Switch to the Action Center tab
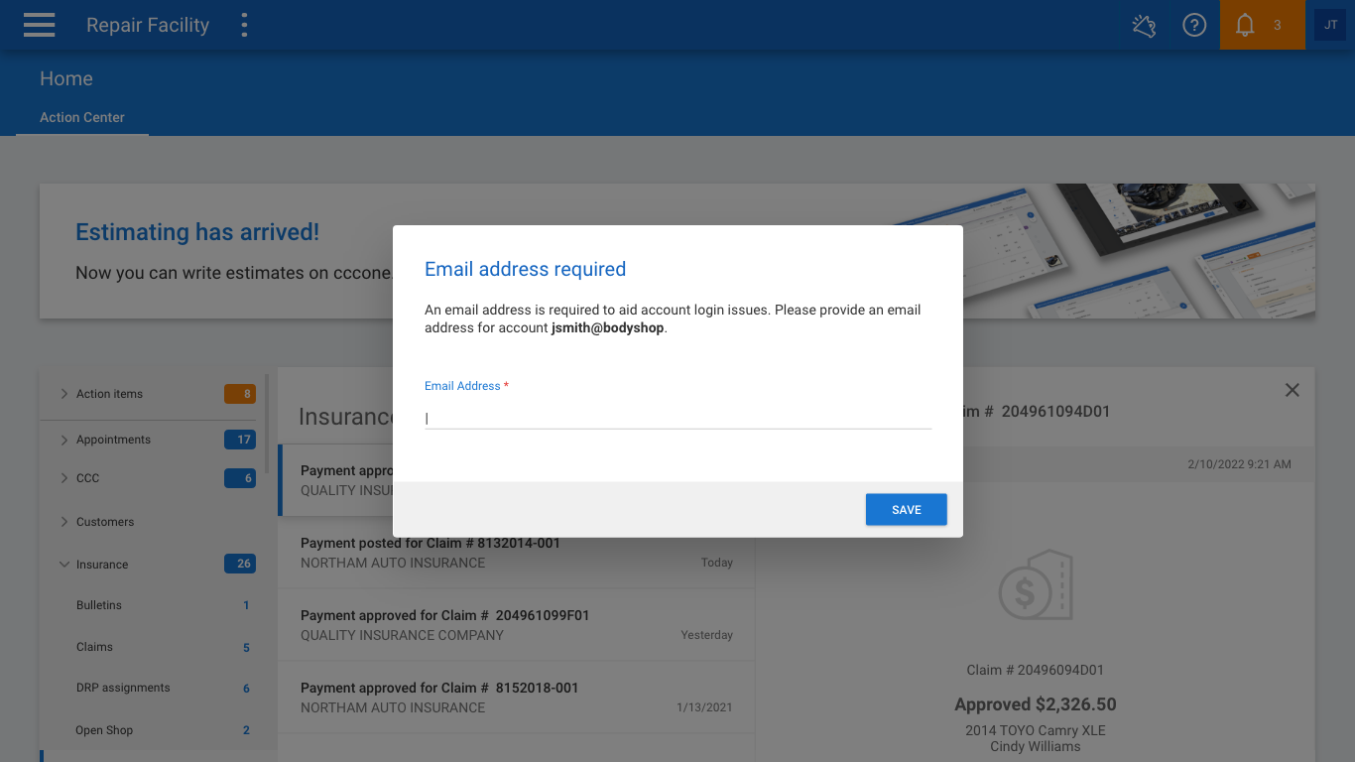Image resolution: width=1355 pixels, height=762 pixels. click(x=82, y=117)
